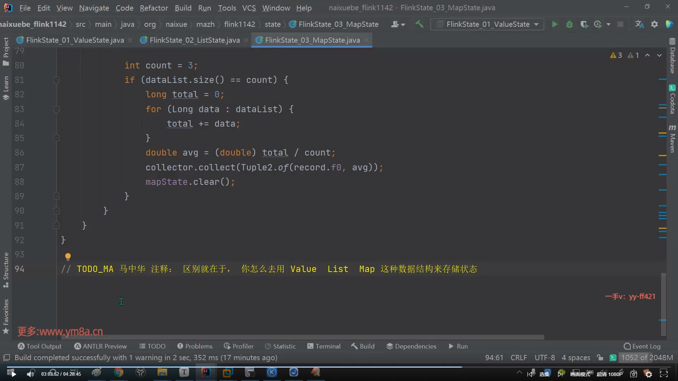The height and width of the screenshot is (381, 678).
Task: Switch to FlinkState_02_ListState.java tab
Action: [194, 40]
